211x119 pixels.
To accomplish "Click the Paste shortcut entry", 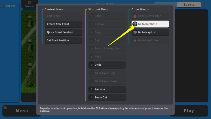I will pos(107,16).
